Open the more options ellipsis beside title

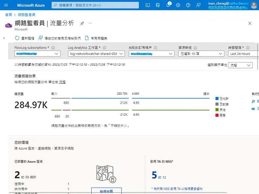click(90, 23)
